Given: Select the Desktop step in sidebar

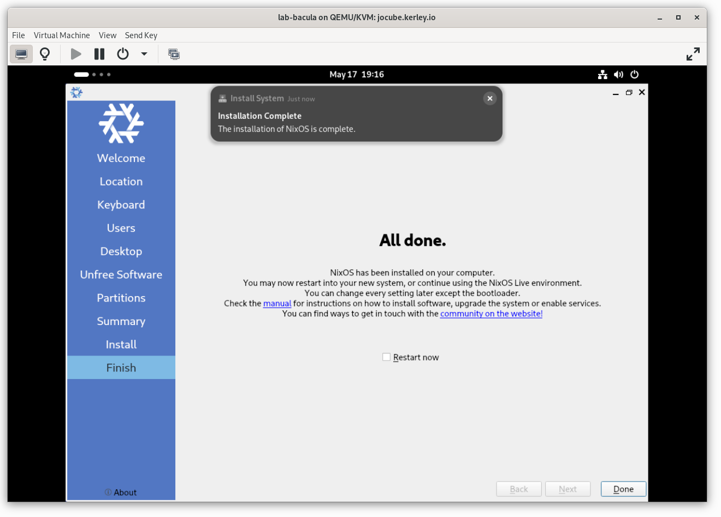Looking at the screenshot, I should 121,251.
